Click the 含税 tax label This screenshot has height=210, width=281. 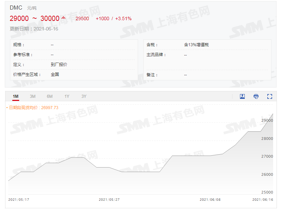(152, 45)
